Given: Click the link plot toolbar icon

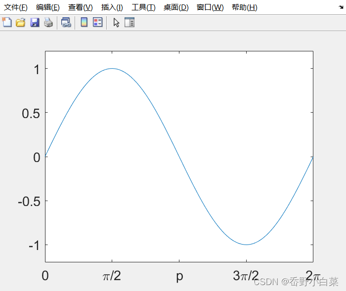Looking at the screenshot, I should [x=66, y=23].
